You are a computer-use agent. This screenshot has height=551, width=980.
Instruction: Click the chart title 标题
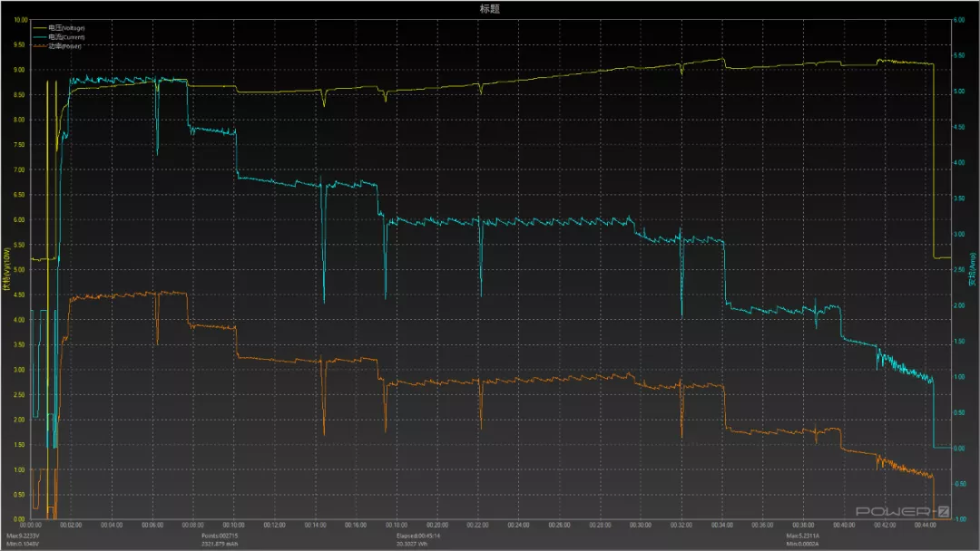(490, 8)
